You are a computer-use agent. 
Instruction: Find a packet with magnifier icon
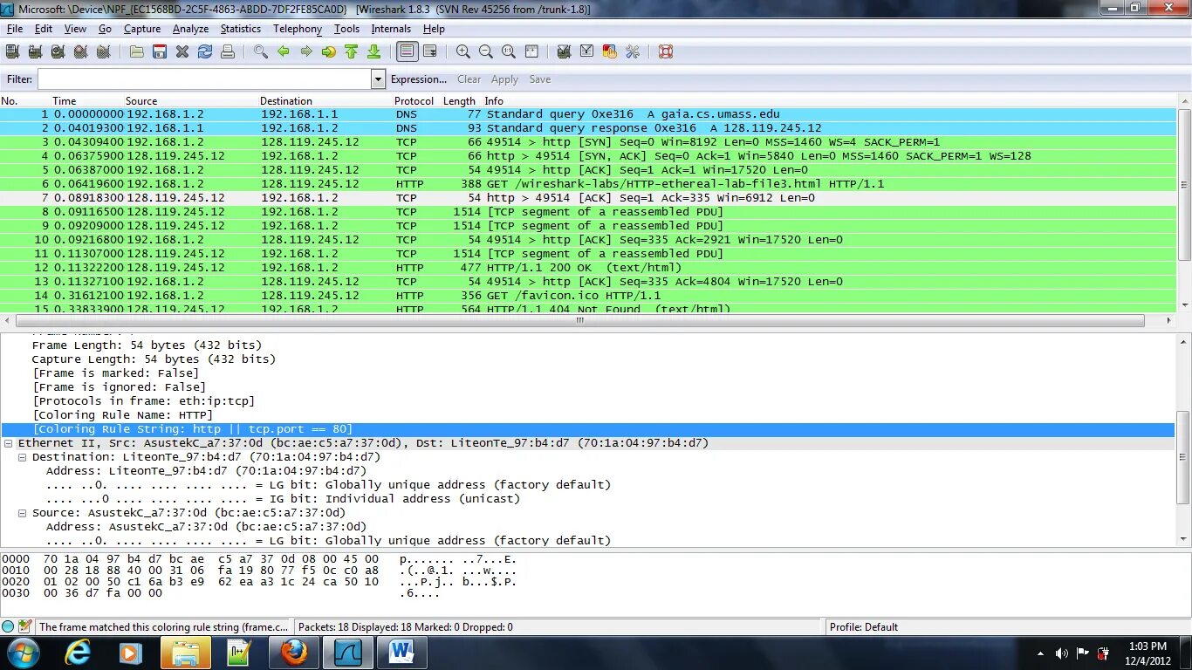[261, 52]
